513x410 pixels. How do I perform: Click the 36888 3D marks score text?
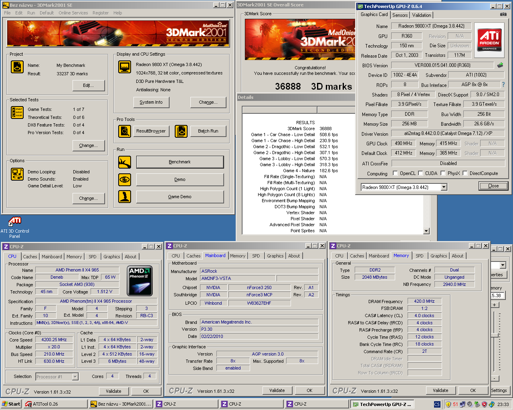click(313, 86)
